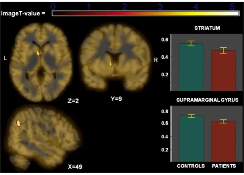The height and width of the screenshot is (175, 244).
Task: Click the colorbar tick label 0
Action: pyautogui.click(x=53, y=6)
